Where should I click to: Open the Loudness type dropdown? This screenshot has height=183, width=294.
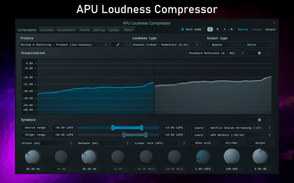click(x=165, y=45)
